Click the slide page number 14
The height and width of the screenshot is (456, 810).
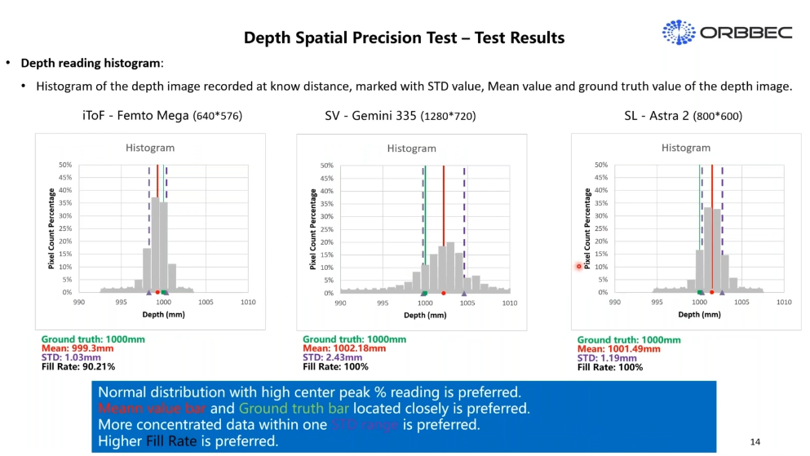point(755,441)
